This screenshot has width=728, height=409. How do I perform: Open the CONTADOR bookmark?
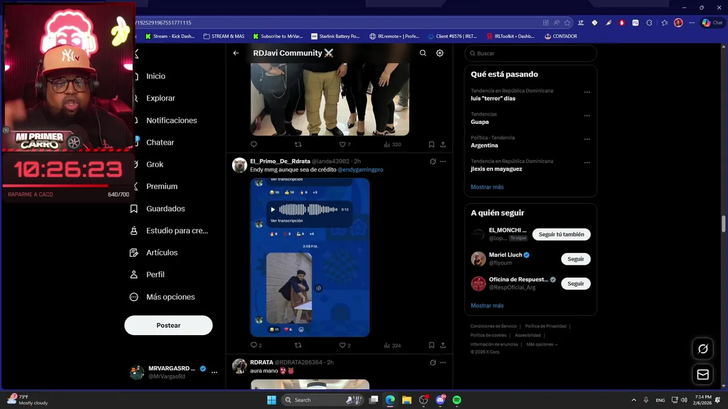tap(561, 36)
